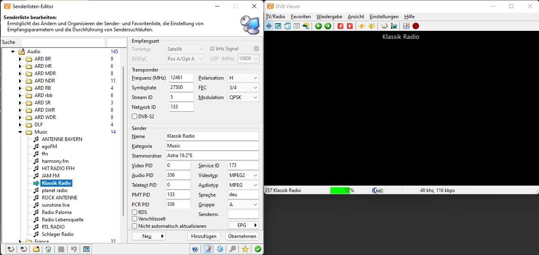Click the recycle bin delete icon
Image resolution: width=539 pixels, height=255 pixels.
coord(48,249)
